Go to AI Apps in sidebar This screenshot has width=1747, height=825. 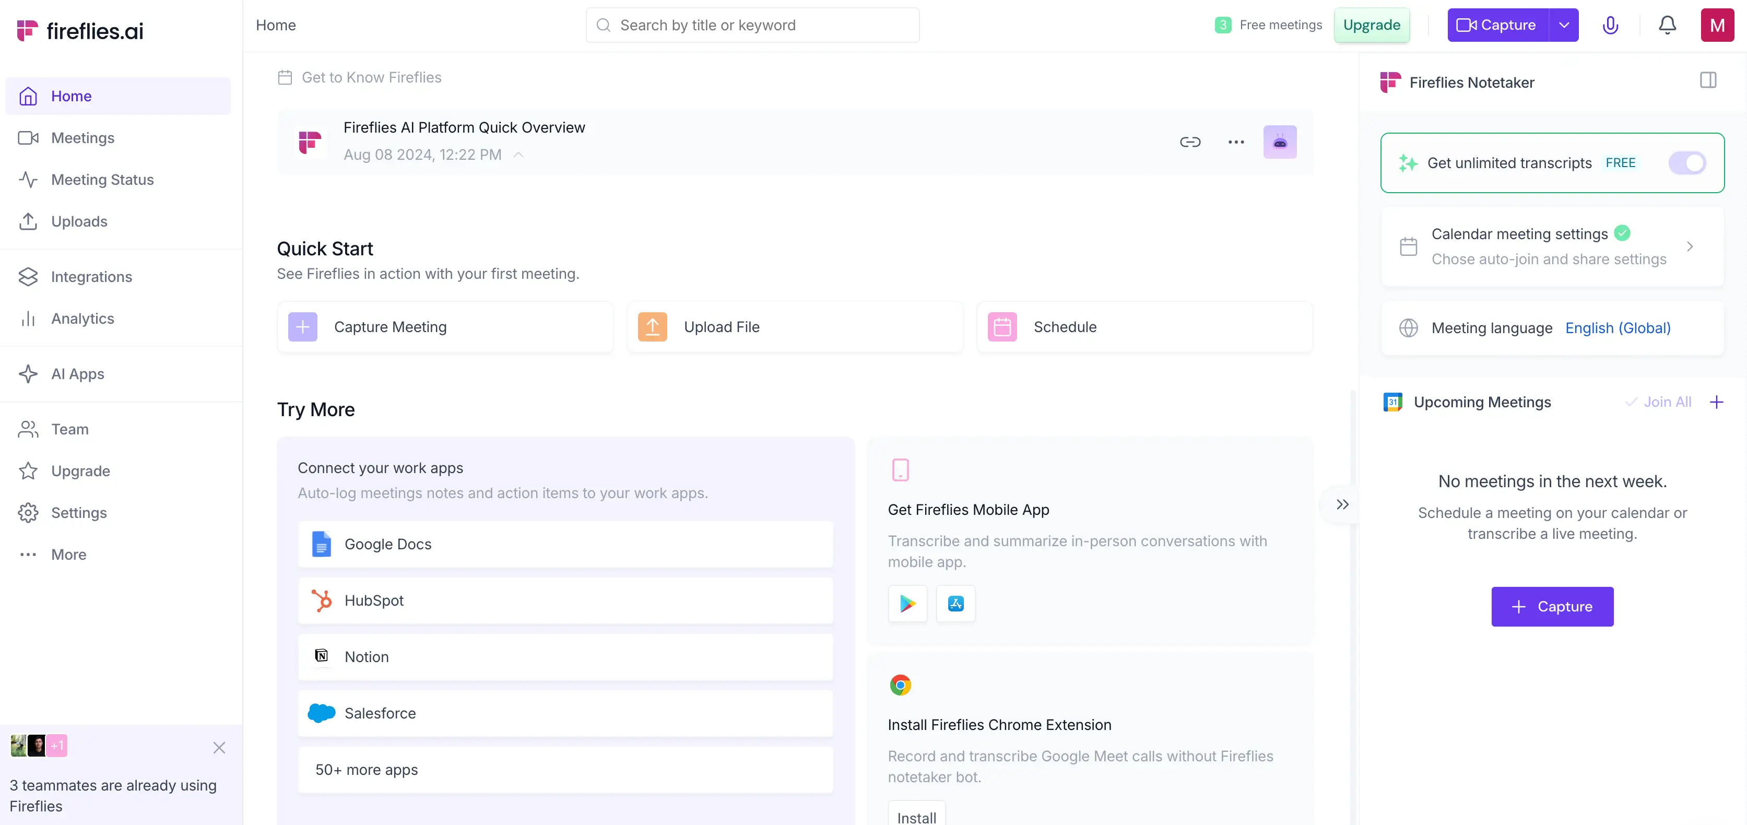(77, 374)
